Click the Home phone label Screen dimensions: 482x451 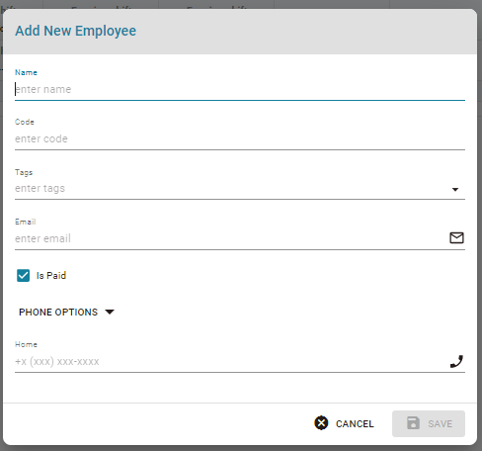[x=26, y=344]
